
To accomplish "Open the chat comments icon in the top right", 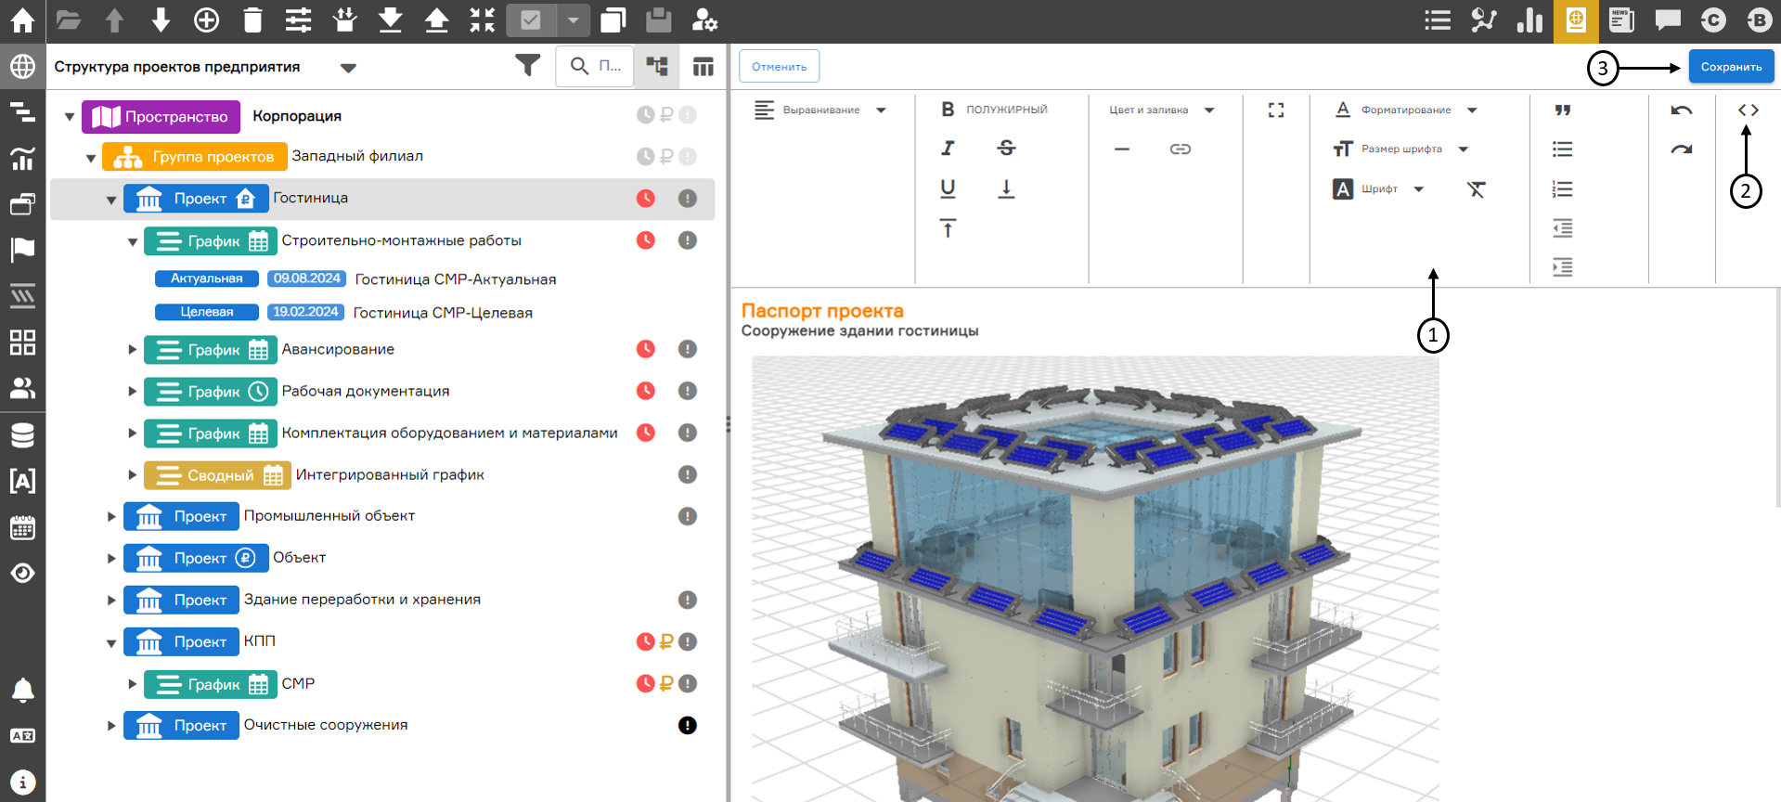I will pos(1668,19).
